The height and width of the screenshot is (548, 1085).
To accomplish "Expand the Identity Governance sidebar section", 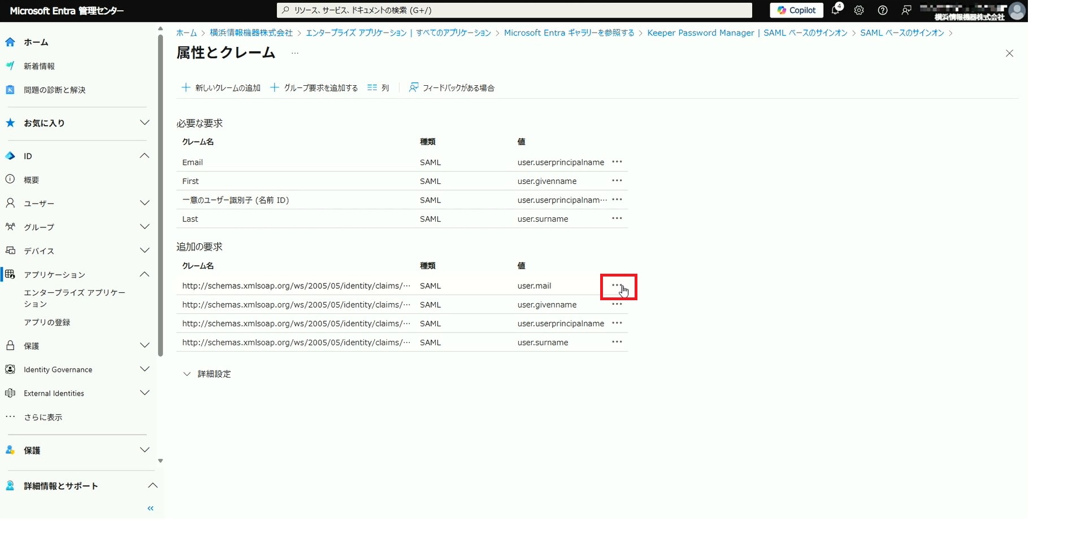I will 145,370.
